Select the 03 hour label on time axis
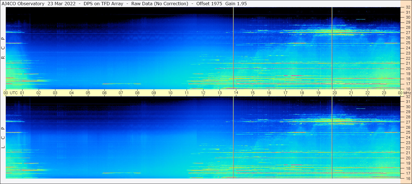This screenshot has height=184, width=412. [x=55, y=93]
